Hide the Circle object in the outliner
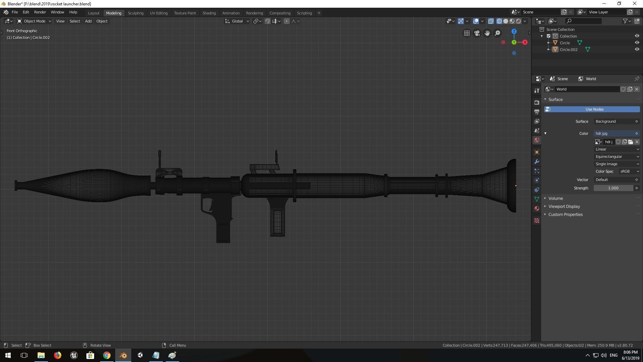Viewport: 643px width, 362px height. pyautogui.click(x=637, y=43)
